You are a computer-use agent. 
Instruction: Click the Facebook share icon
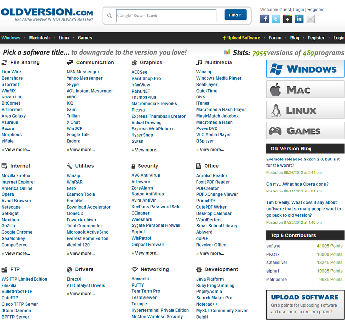pos(264,19)
